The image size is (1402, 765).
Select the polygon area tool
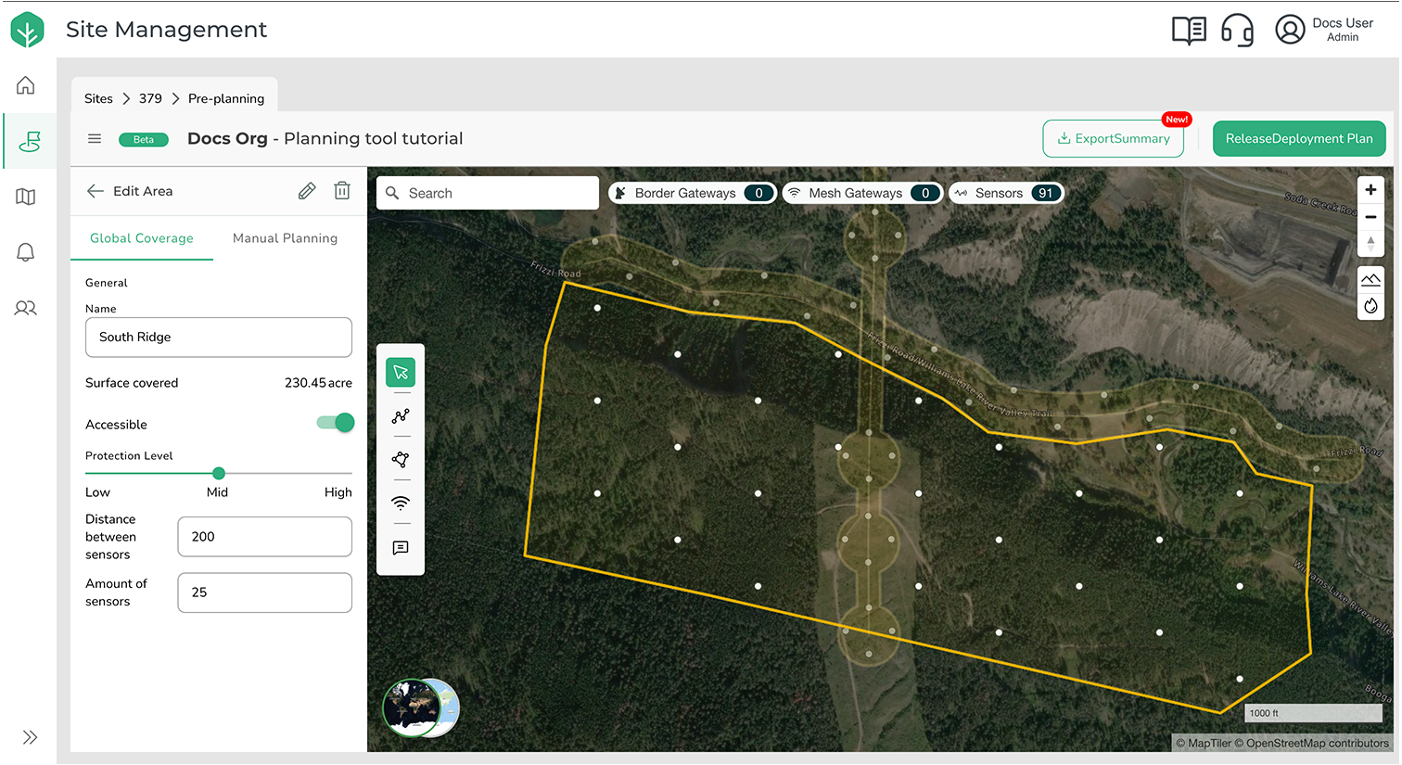401,460
